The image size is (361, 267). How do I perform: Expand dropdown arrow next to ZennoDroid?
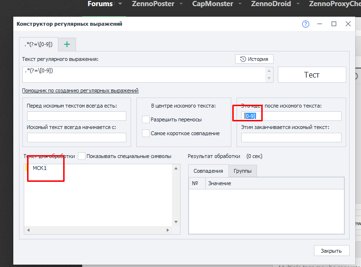(298, 4)
